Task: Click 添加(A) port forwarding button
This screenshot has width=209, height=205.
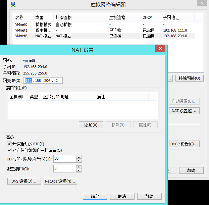Action: click(91, 125)
